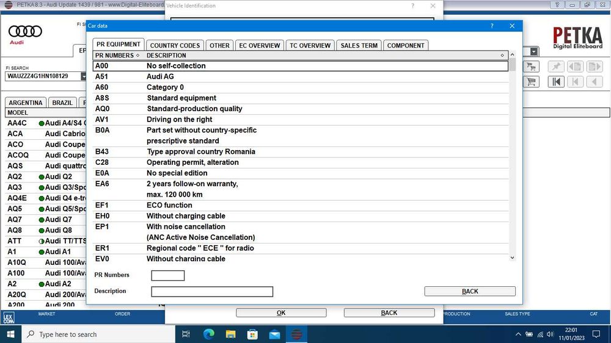Click PETKA app icon on taskbar
The height and width of the screenshot is (343, 611).
[296, 334]
